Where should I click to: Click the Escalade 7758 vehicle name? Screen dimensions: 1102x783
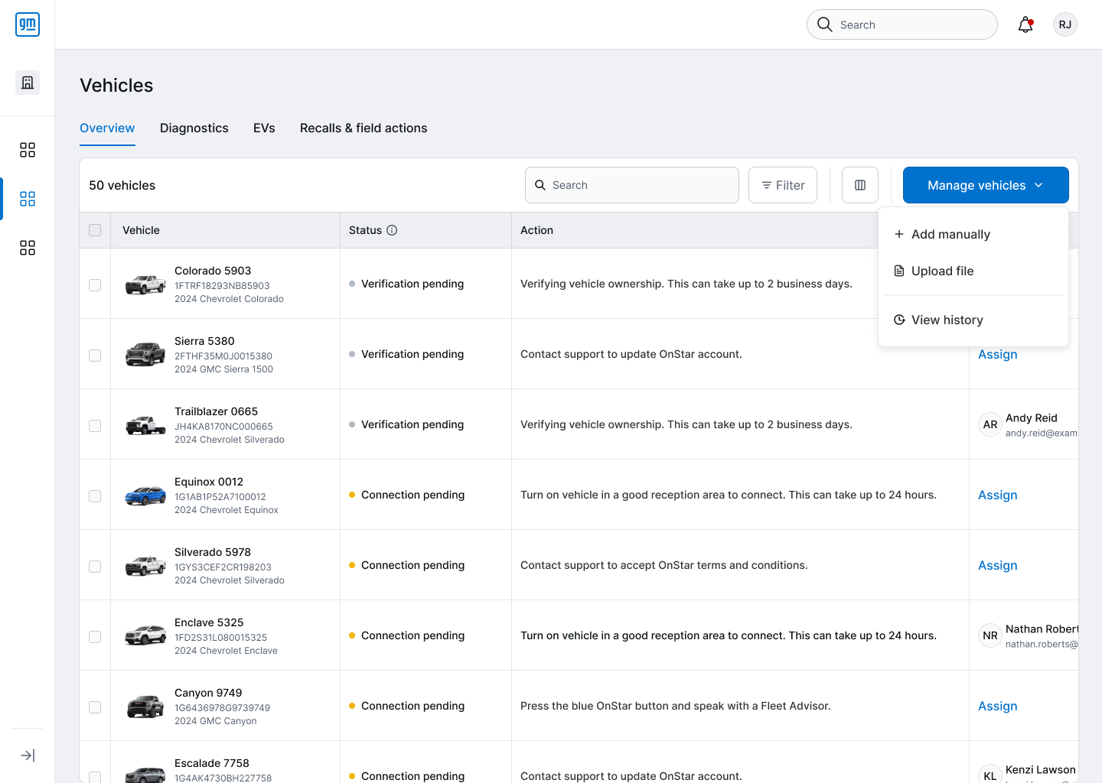click(x=212, y=763)
